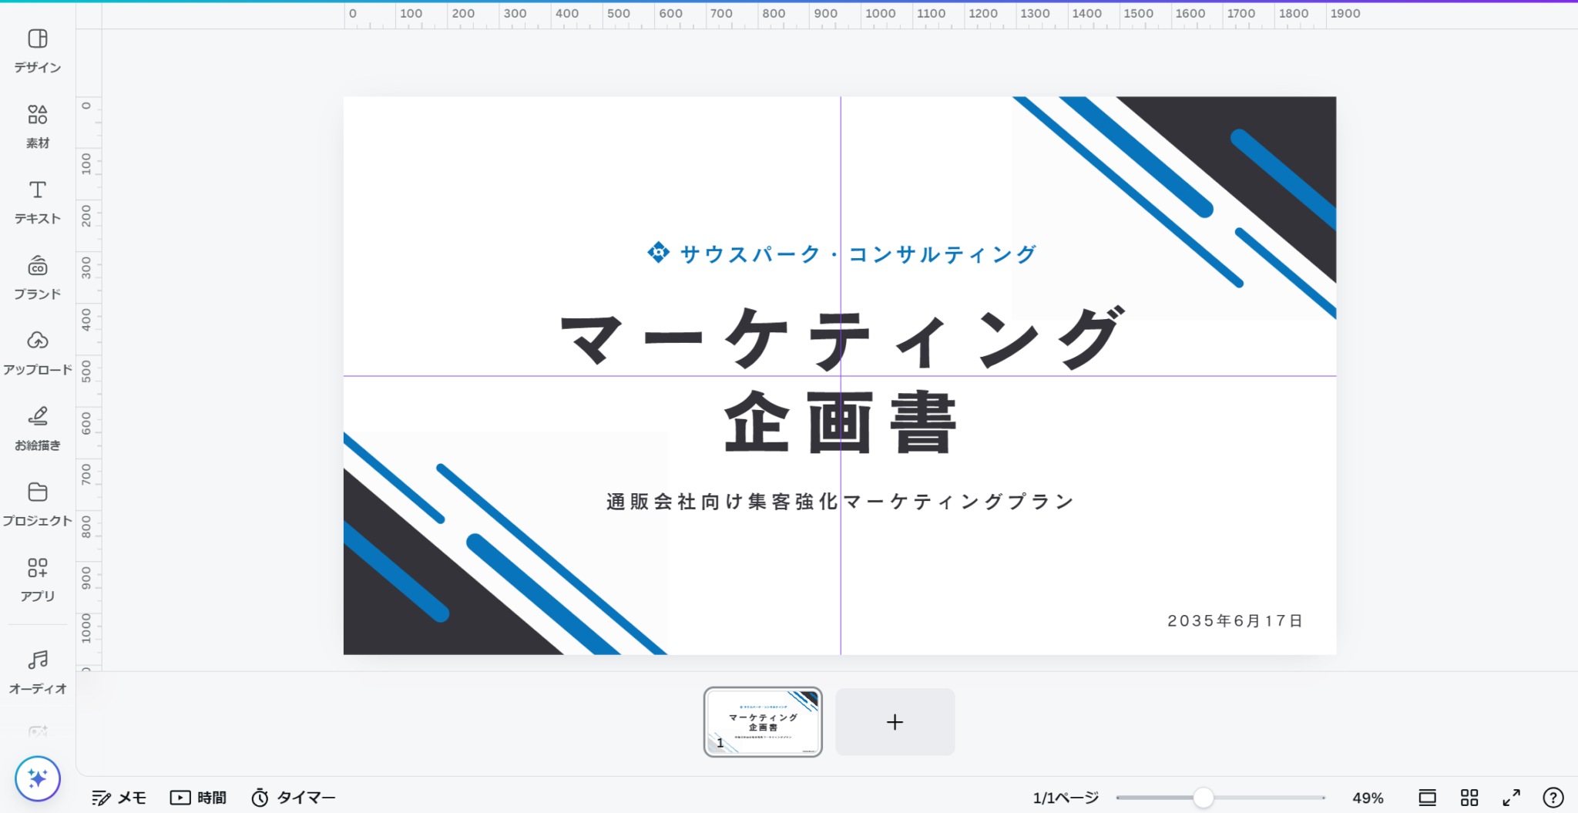Enter fullscreen presentation mode
The height and width of the screenshot is (813, 1578).
coord(1511,797)
